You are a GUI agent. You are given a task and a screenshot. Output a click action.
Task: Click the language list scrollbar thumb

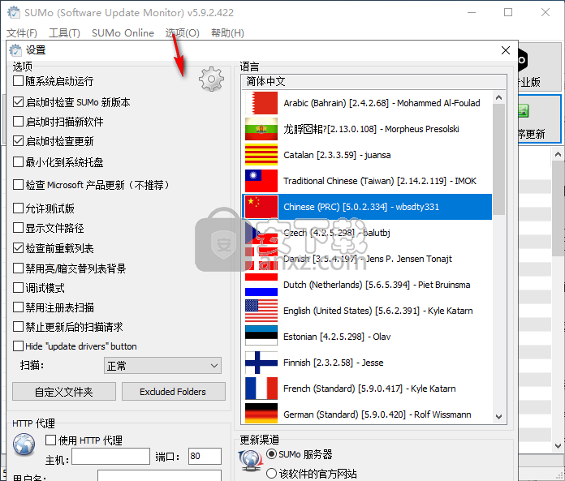[498, 160]
